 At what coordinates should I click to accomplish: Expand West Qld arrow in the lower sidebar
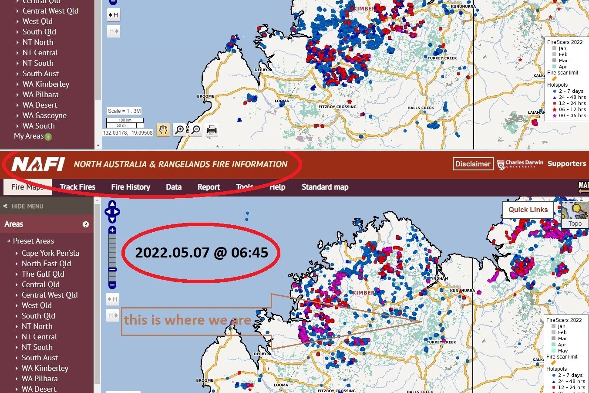click(x=17, y=305)
